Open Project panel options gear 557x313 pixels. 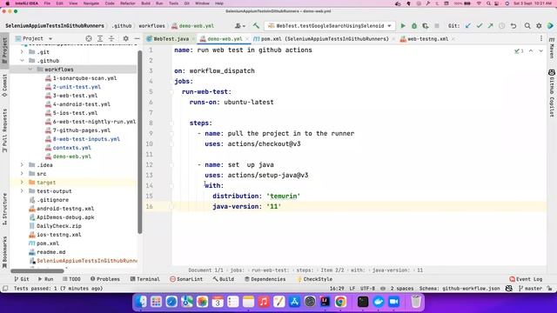125,38
